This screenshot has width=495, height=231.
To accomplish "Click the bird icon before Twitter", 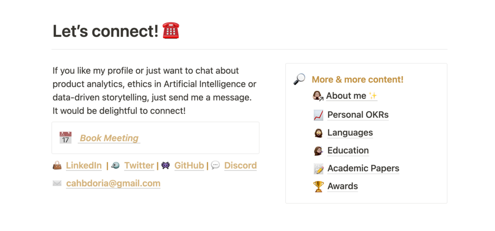I will click(115, 166).
